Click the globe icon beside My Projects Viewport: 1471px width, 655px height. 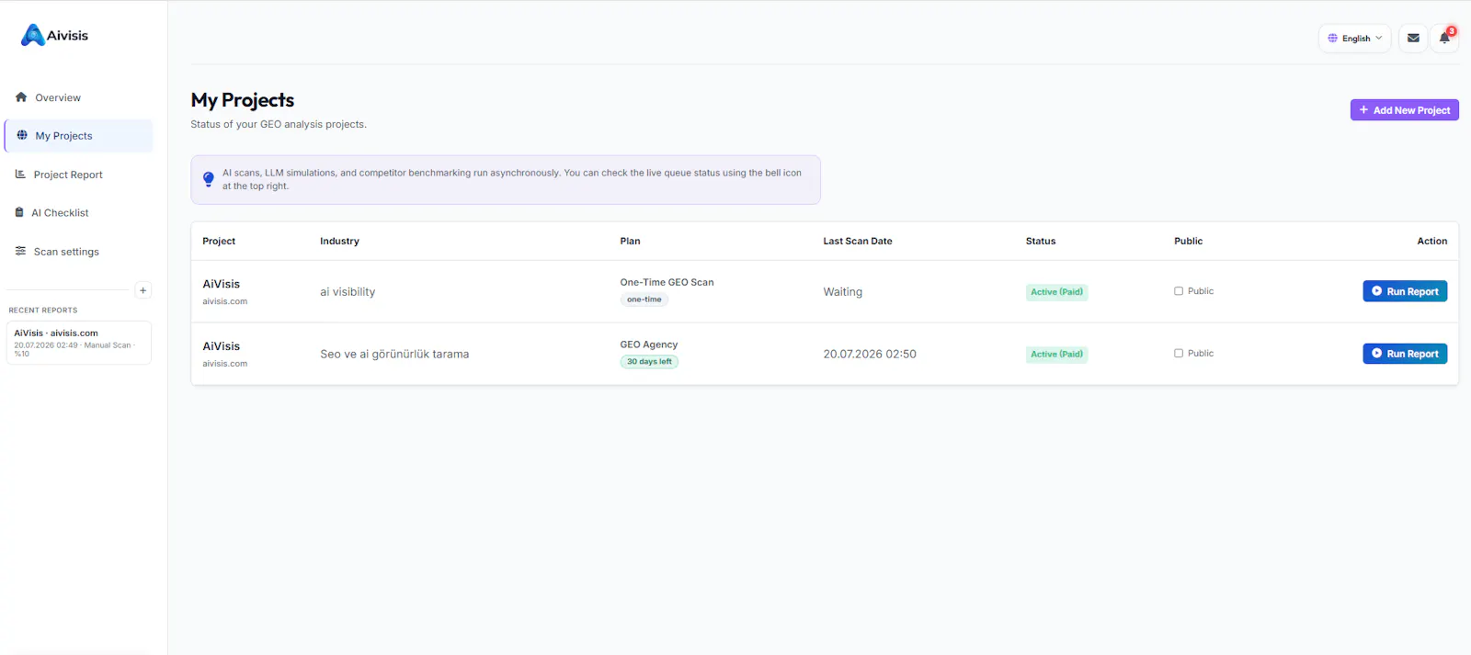22,135
